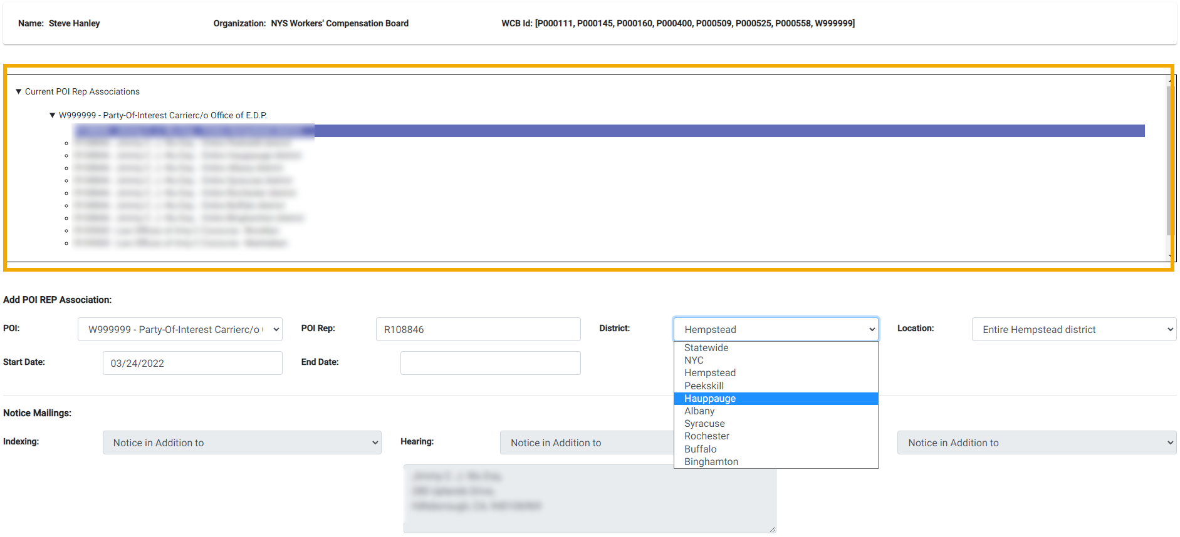The width and height of the screenshot is (1180, 537).
Task: Collapse the W999999 Party-Of-Interest node
Action: [x=53, y=115]
